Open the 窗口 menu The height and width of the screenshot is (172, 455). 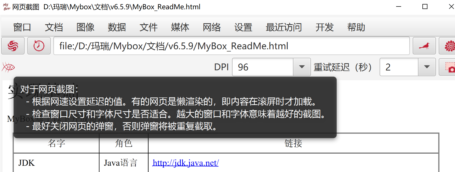22,27
